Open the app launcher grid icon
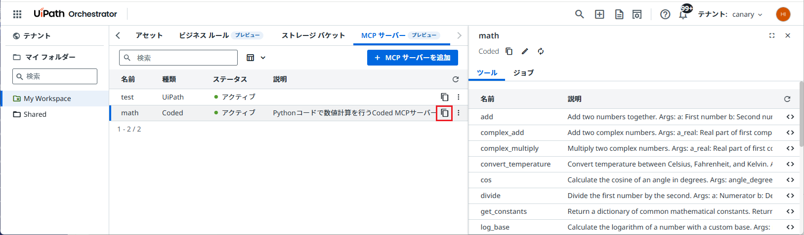The image size is (804, 235). click(x=17, y=14)
